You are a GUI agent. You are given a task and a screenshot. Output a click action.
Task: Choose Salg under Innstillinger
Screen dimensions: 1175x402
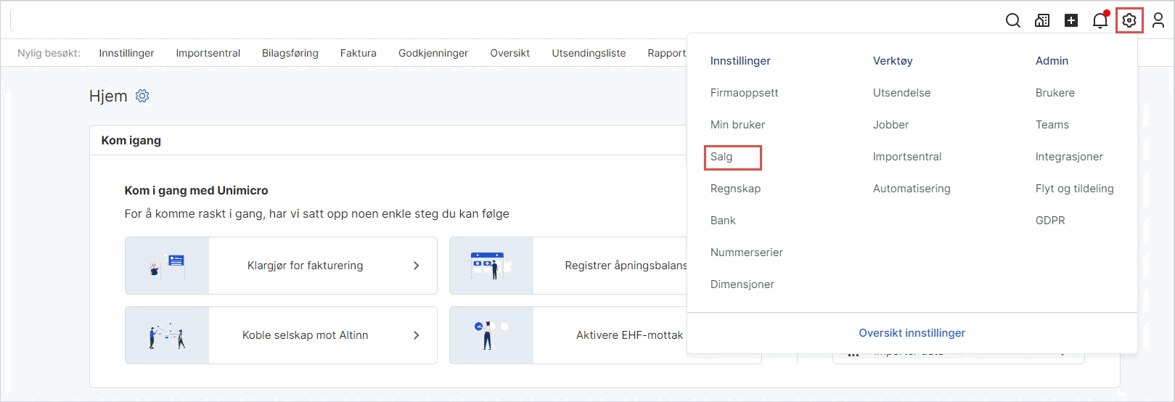pos(721,157)
